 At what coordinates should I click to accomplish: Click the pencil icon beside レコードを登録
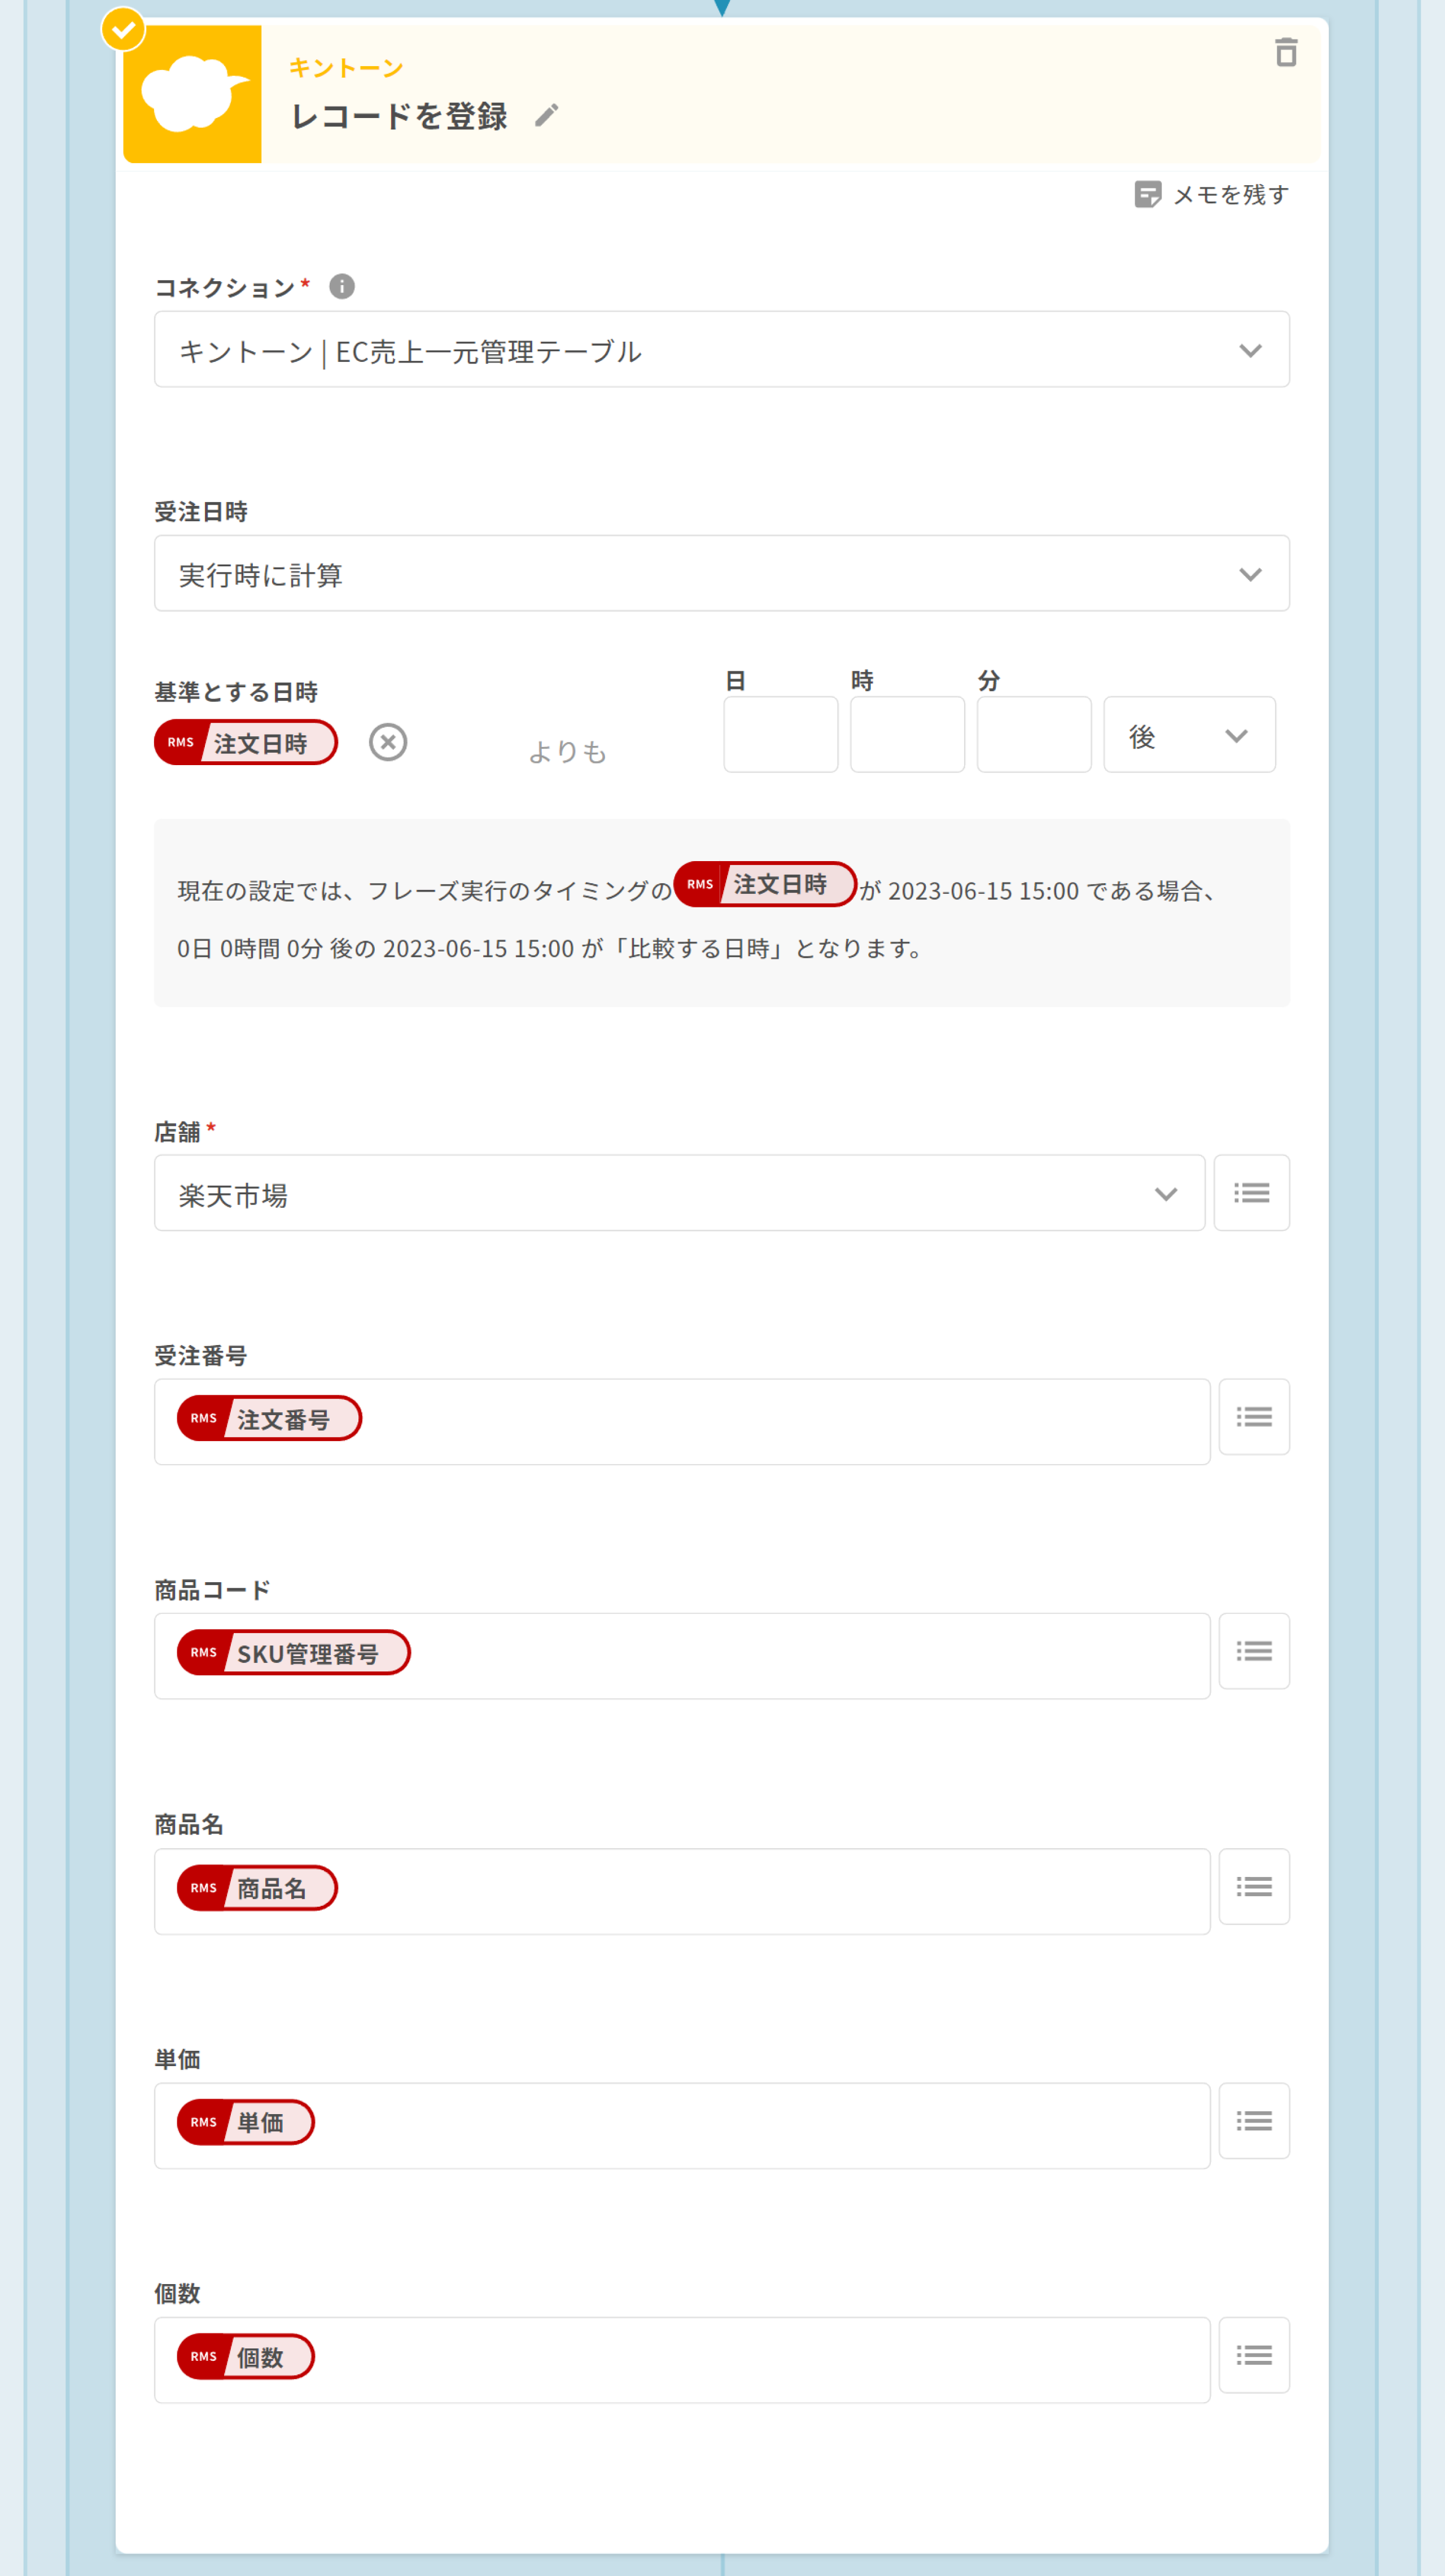(x=546, y=116)
